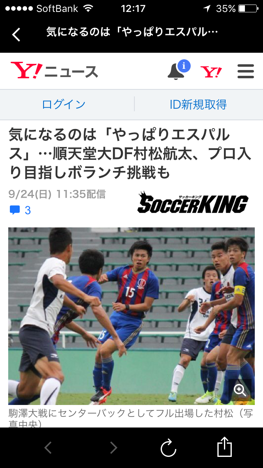Reload the page with refresh icon
The width and height of the screenshot is (263, 468).
168,448
